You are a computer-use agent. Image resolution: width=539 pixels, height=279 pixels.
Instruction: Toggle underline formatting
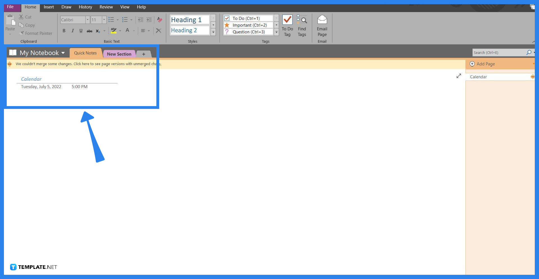81,31
